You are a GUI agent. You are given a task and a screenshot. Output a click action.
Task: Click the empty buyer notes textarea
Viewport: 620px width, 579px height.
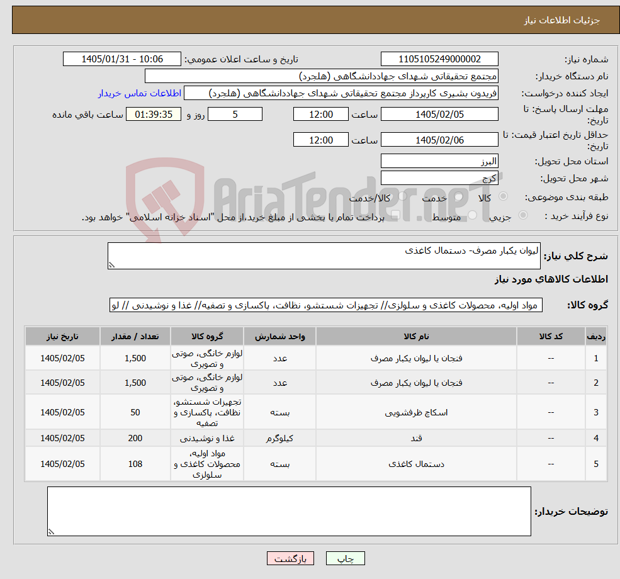(x=289, y=512)
